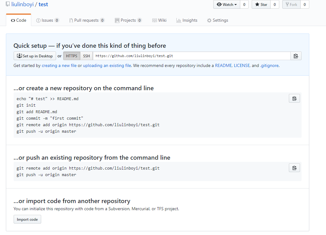
Task: Open the Watch dropdown menu
Action: click(227, 5)
